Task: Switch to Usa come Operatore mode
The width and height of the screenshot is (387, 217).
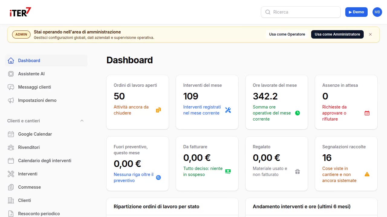Action: [x=287, y=34]
